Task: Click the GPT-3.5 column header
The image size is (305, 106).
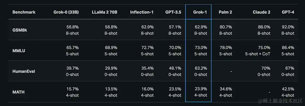Action: 173,12
